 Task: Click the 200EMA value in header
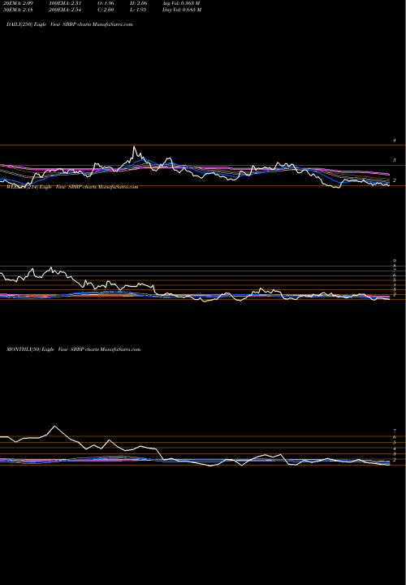[x=65, y=10]
